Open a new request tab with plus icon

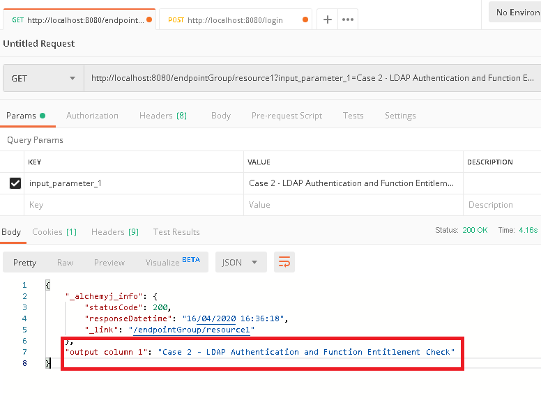327,20
